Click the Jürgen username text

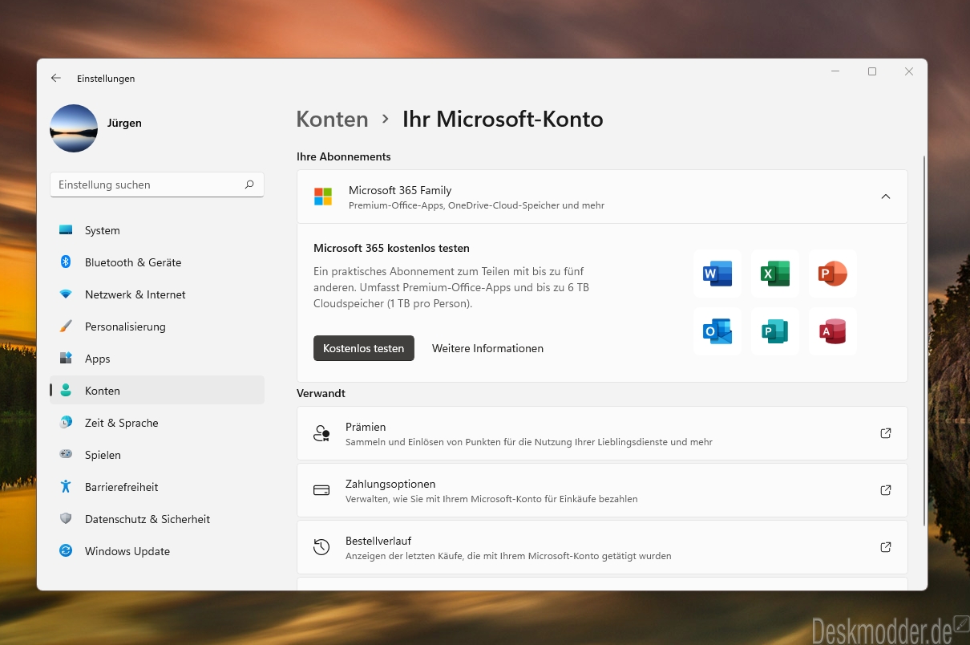(124, 123)
